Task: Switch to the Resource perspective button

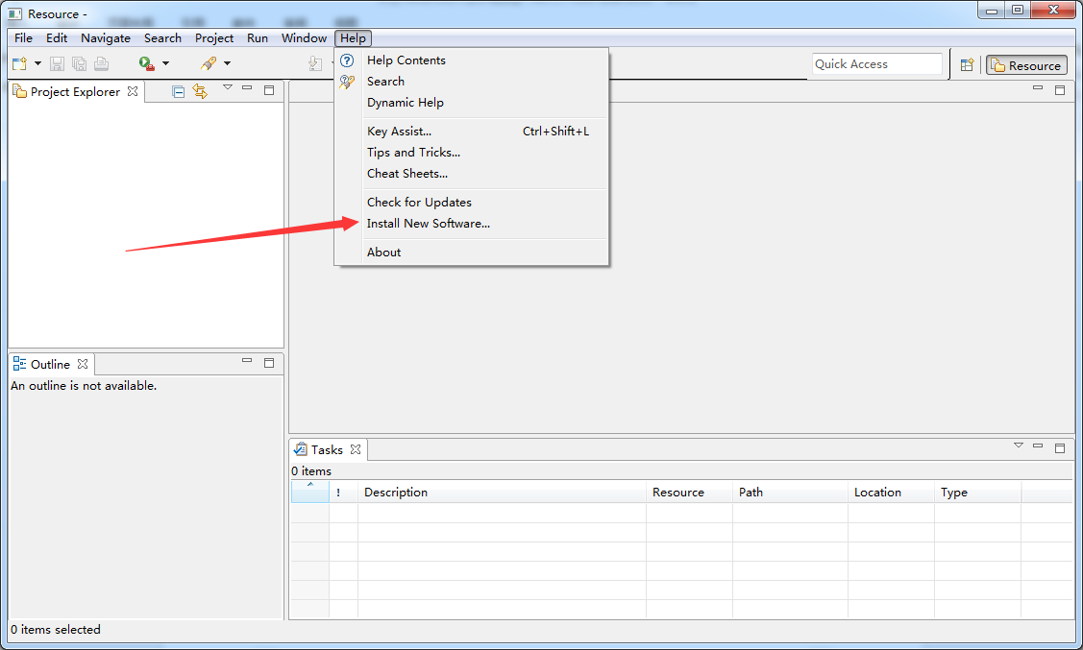Action: point(1026,65)
